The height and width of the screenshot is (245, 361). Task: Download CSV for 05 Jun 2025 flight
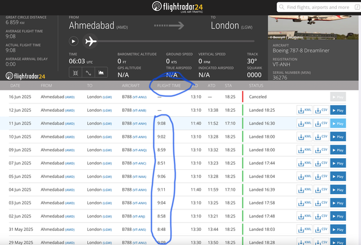pos(321,177)
